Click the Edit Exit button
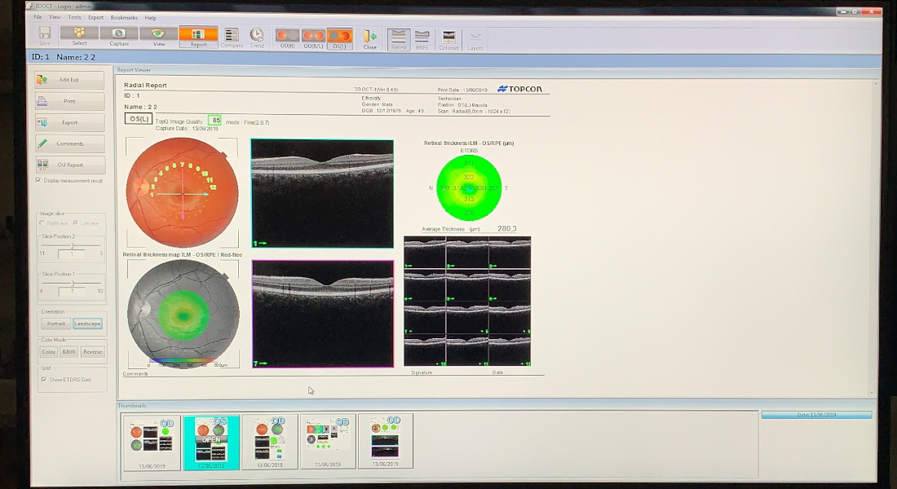Viewport: 897px width, 489px height. coord(70,80)
